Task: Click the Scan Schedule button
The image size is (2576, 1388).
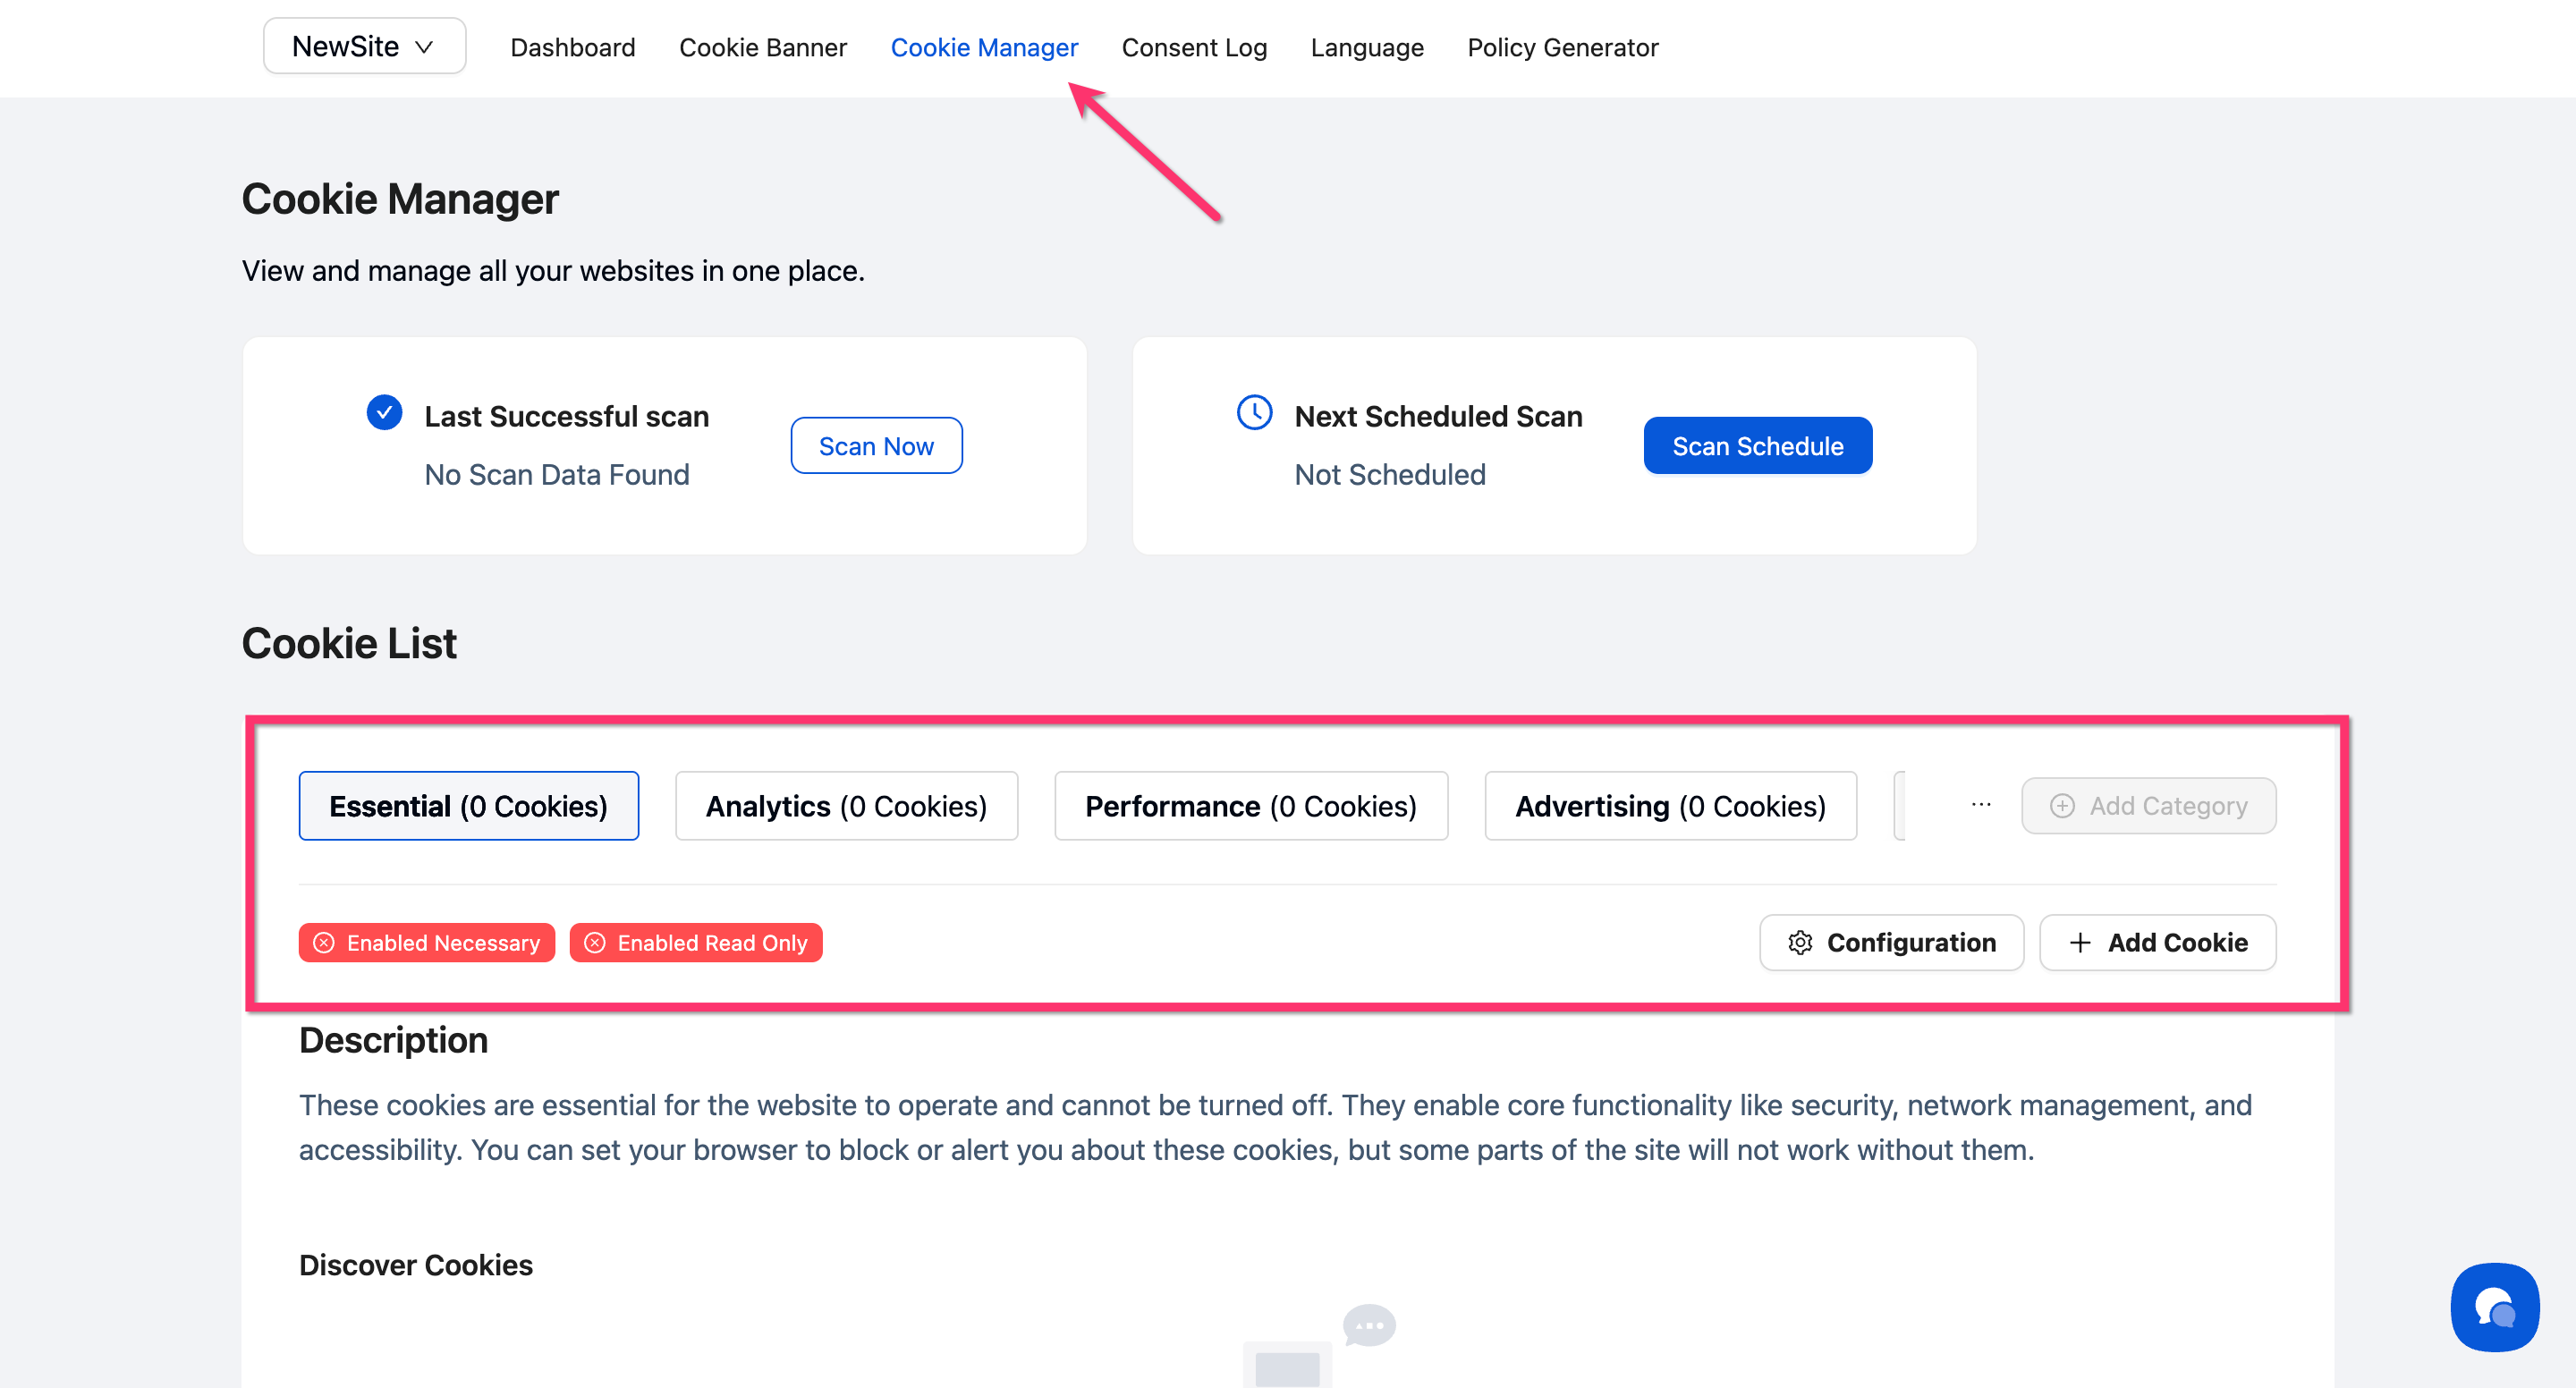Action: (x=1757, y=446)
